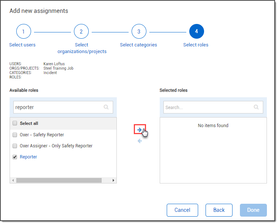Click the step 4 circle
The height and width of the screenshot is (224, 278).
pos(196,32)
